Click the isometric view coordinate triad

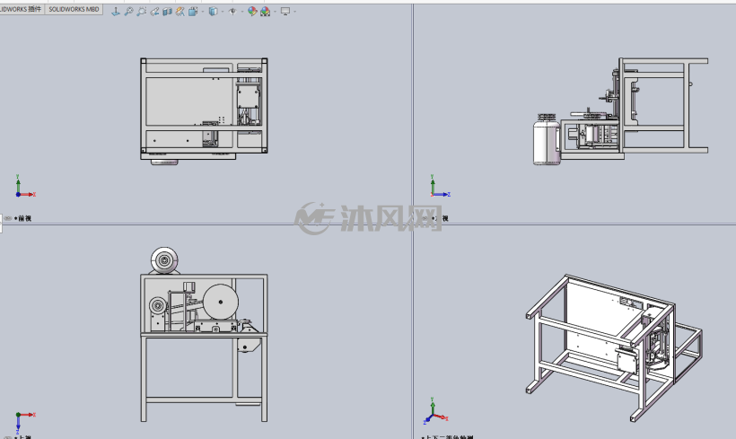(x=435, y=411)
